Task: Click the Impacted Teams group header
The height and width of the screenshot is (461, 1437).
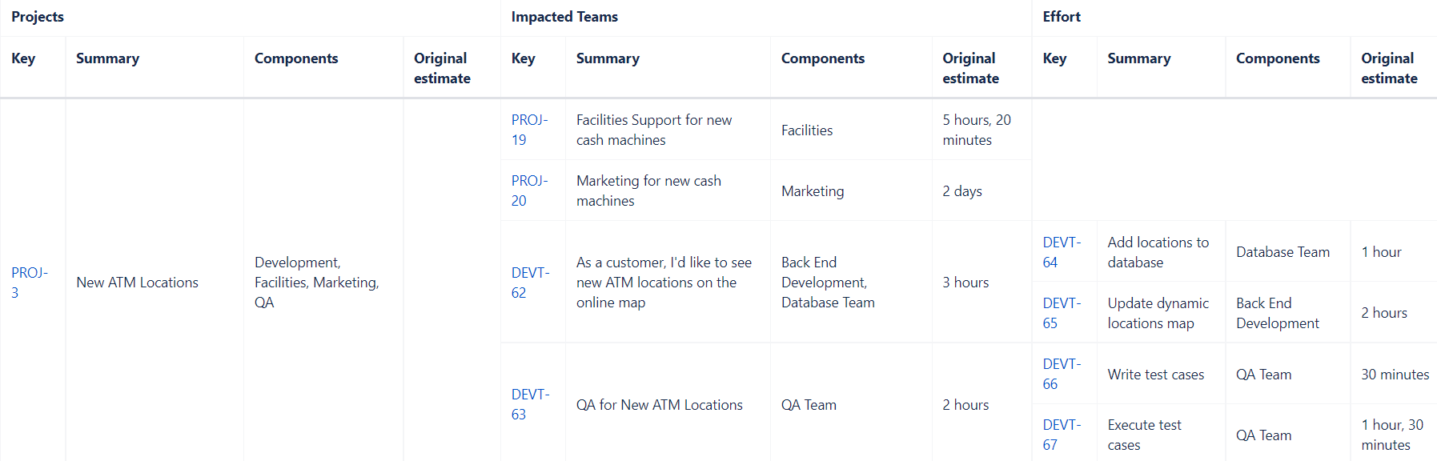Action: pos(564,17)
